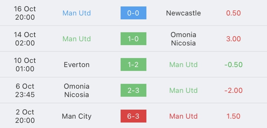Open Everton team name
This screenshot has height=128, width=267.
[x=77, y=65]
